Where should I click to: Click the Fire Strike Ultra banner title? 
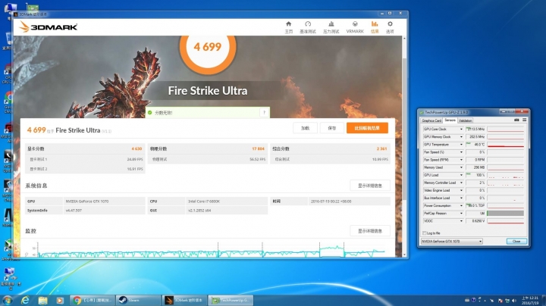coord(208,90)
